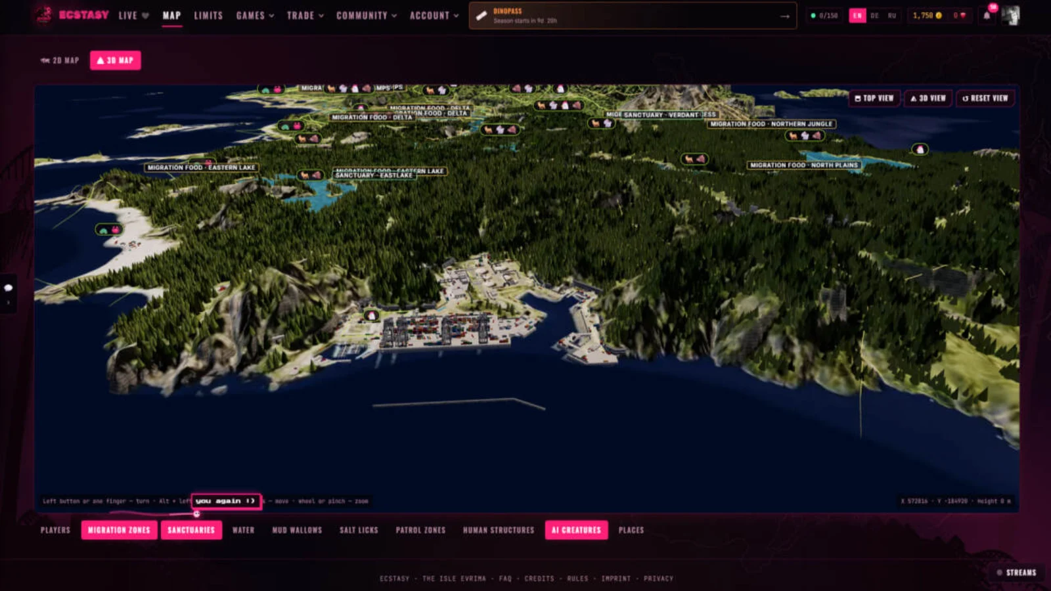Open the user profile avatar

point(1010,15)
